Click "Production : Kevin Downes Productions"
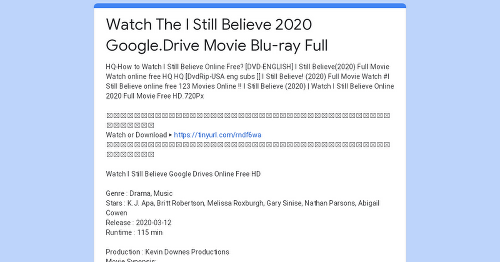Screen dimensions: 500x262 click(167, 252)
